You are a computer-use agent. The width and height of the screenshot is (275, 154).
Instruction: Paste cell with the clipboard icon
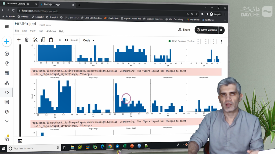tap(51, 40)
